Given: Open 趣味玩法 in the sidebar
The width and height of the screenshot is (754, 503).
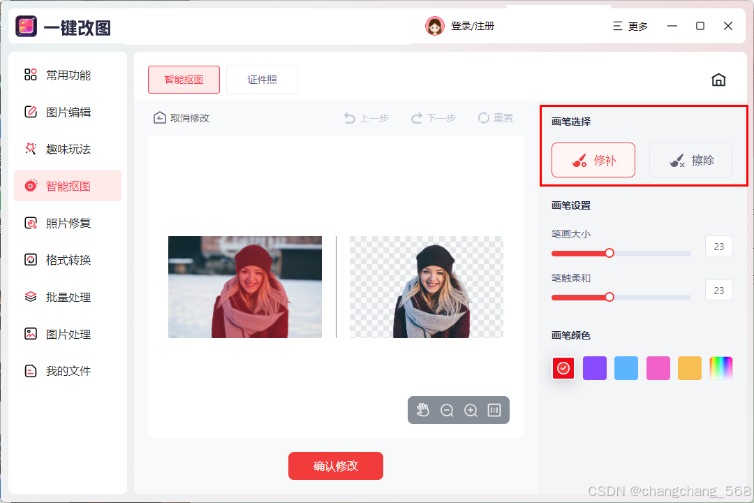Looking at the screenshot, I should pyautogui.click(x=67, y=149).
